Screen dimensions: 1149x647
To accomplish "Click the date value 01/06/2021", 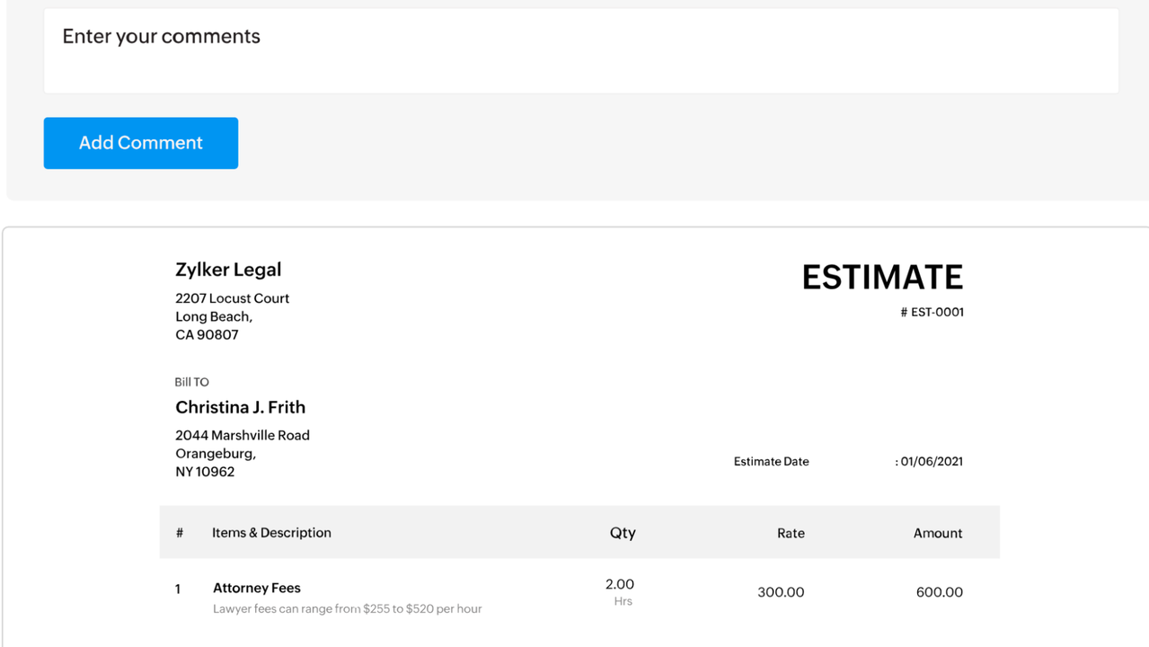I will (x=931, y=462).
